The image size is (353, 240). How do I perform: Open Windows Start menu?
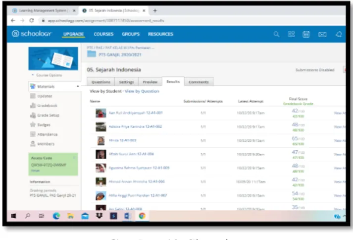[13, 216]
